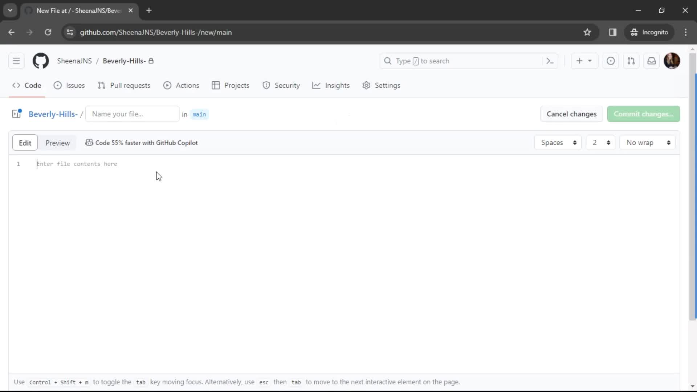Click the GitHub logo in the navbar
This screenshot has width=697, height=392.
[x=40, y=61]
